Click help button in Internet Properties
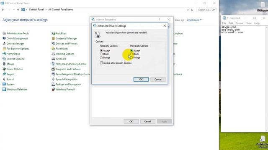The width and height of the screenshot is (268, 150). pyautogui.click(x=159, y=20)
